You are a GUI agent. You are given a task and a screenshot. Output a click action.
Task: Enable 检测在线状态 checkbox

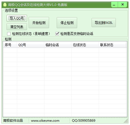pyautogui.click(x=9, y=34)
